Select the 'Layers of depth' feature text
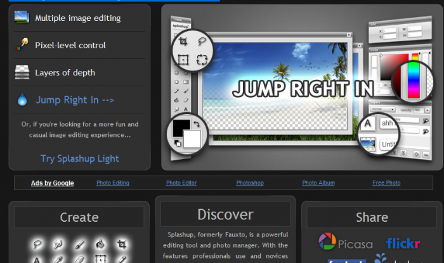Viewport: 444px width, 263px height. (65, 73)
